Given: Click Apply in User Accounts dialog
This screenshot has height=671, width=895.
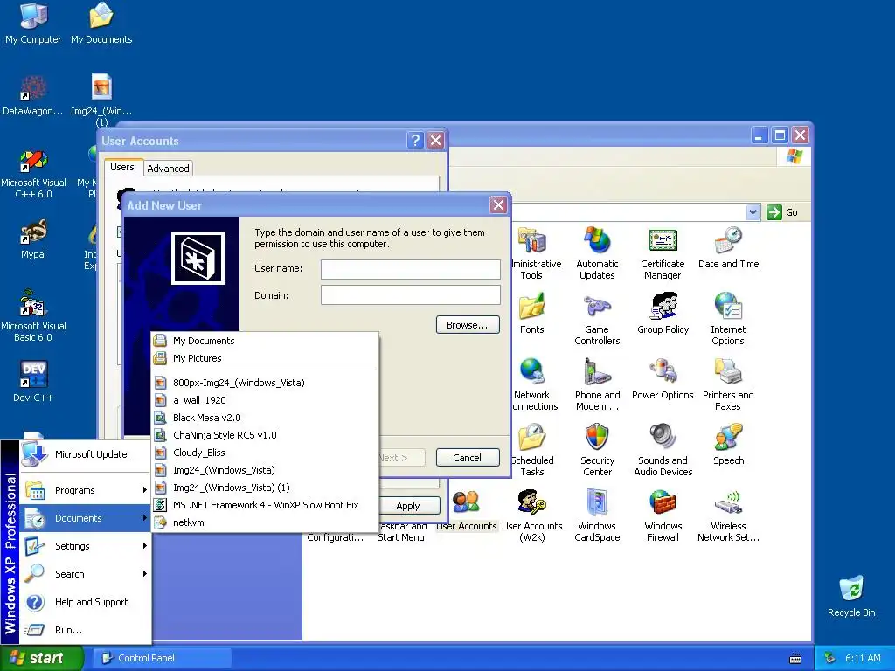Looking at the screenshot, I should [x=408, y=506].
